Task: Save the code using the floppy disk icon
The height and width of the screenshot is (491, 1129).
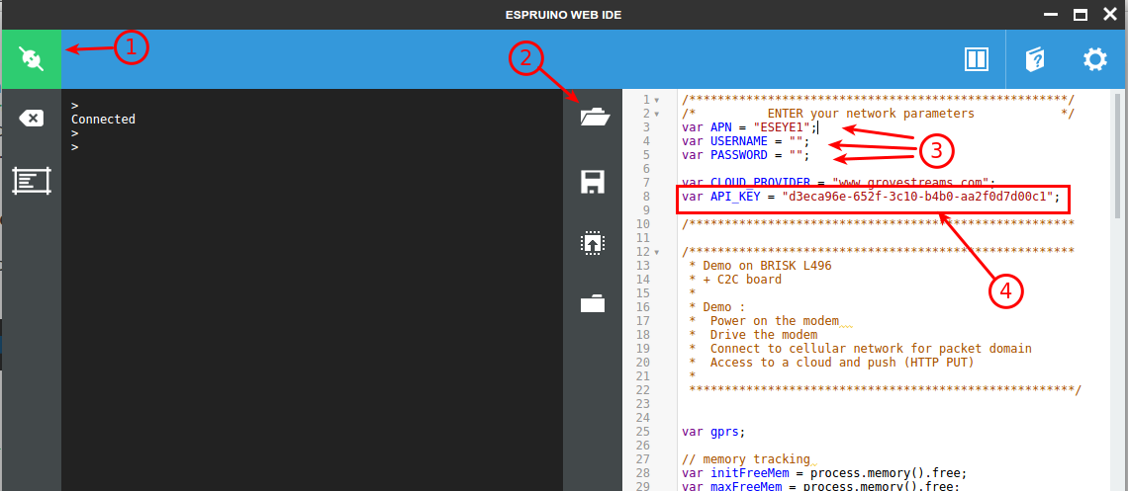Action: (x=592, y=181)
